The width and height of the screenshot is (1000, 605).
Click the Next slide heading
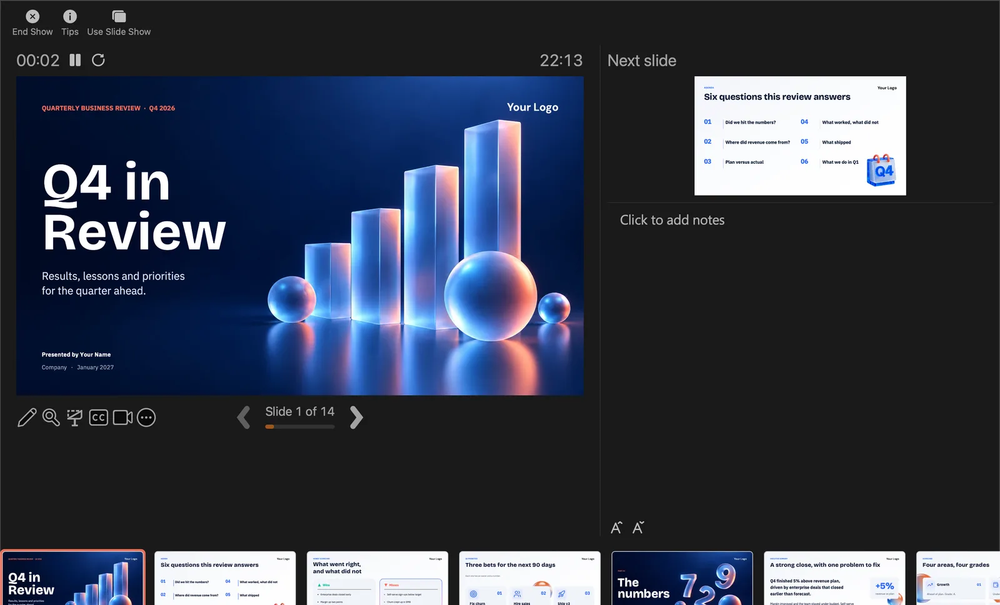coord(642,61)
